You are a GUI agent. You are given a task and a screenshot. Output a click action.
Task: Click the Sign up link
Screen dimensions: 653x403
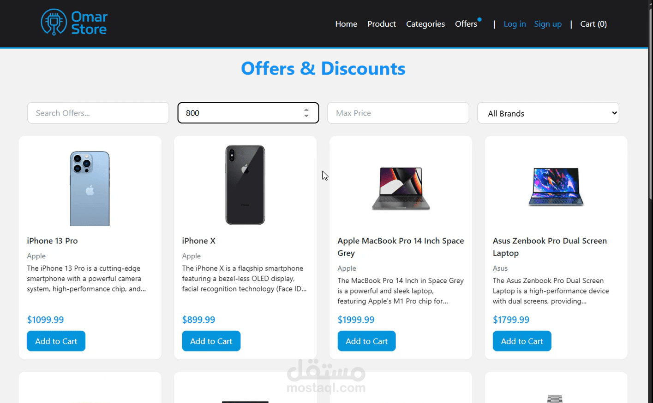[548, 23]
